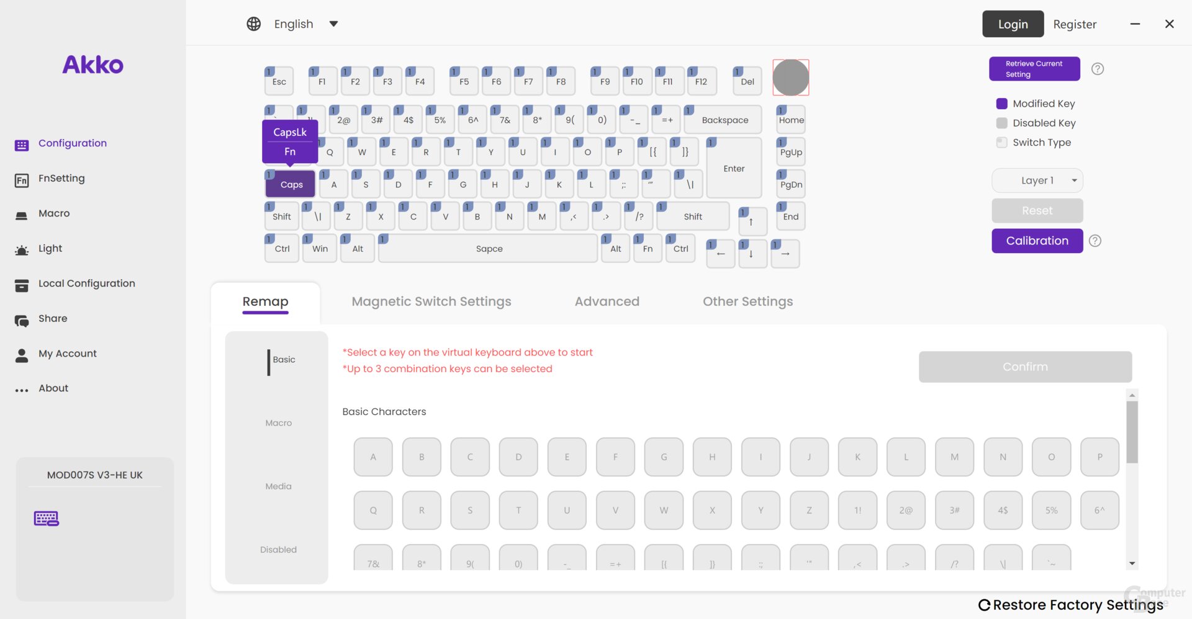Click the globe language icon
The height and width of the screenshot is (619, 1192).
pos(253,24)
